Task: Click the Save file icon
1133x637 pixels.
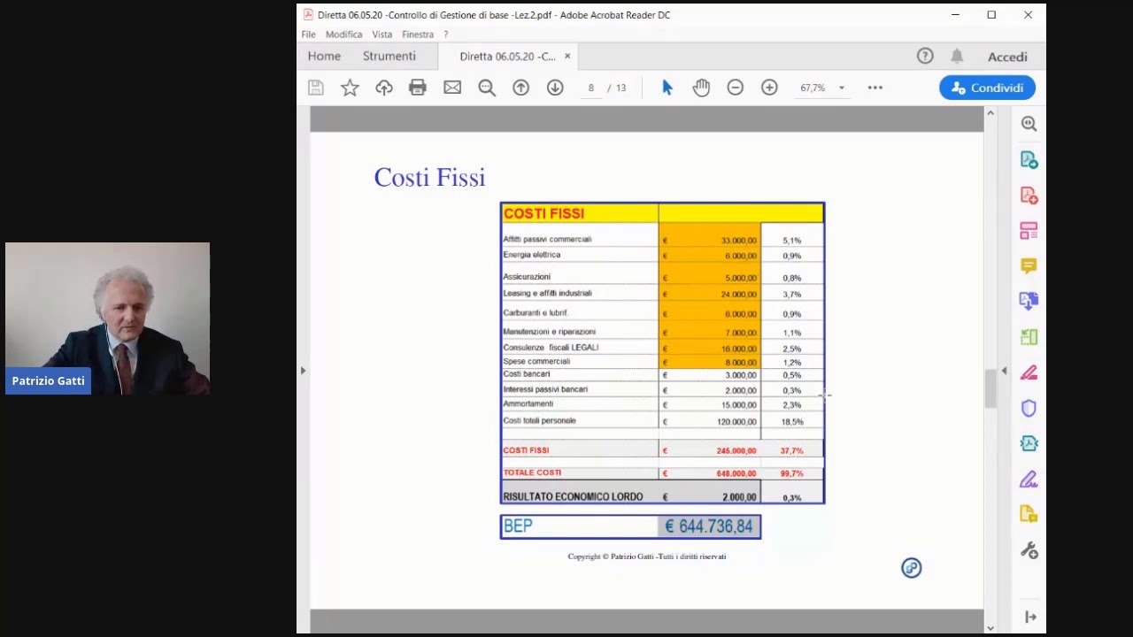Action: [316, 88]
